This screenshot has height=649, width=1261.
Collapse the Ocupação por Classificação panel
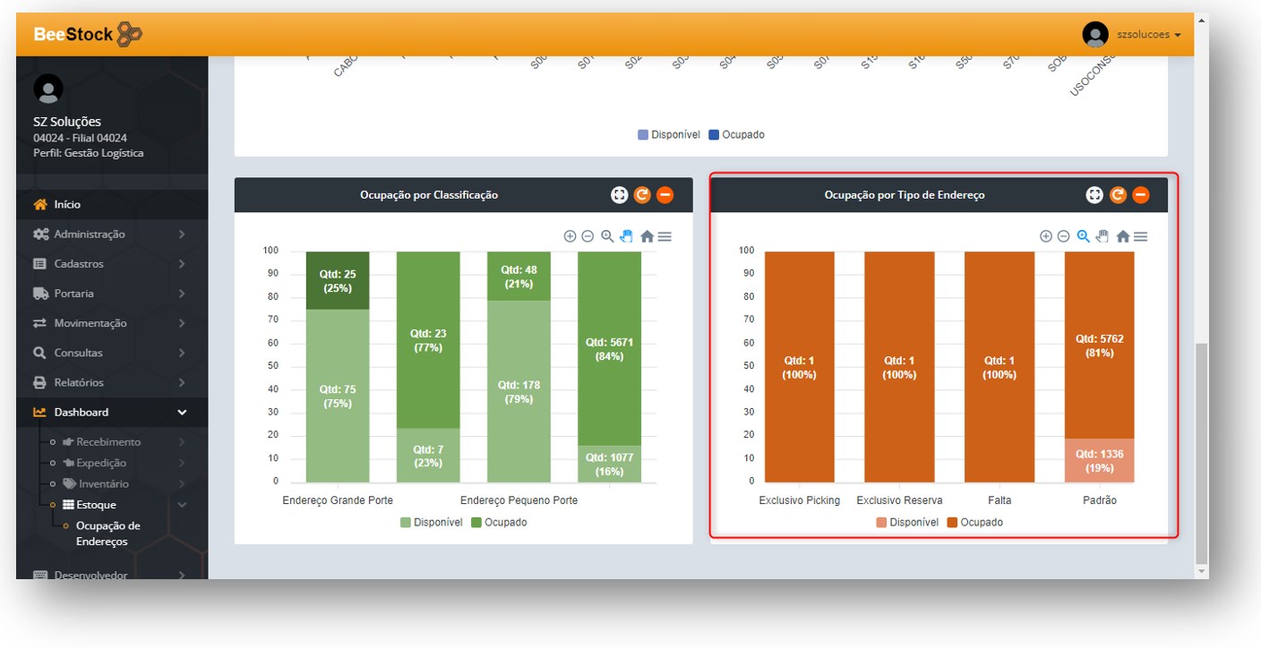pyautogui.click(x=665, y=195)
